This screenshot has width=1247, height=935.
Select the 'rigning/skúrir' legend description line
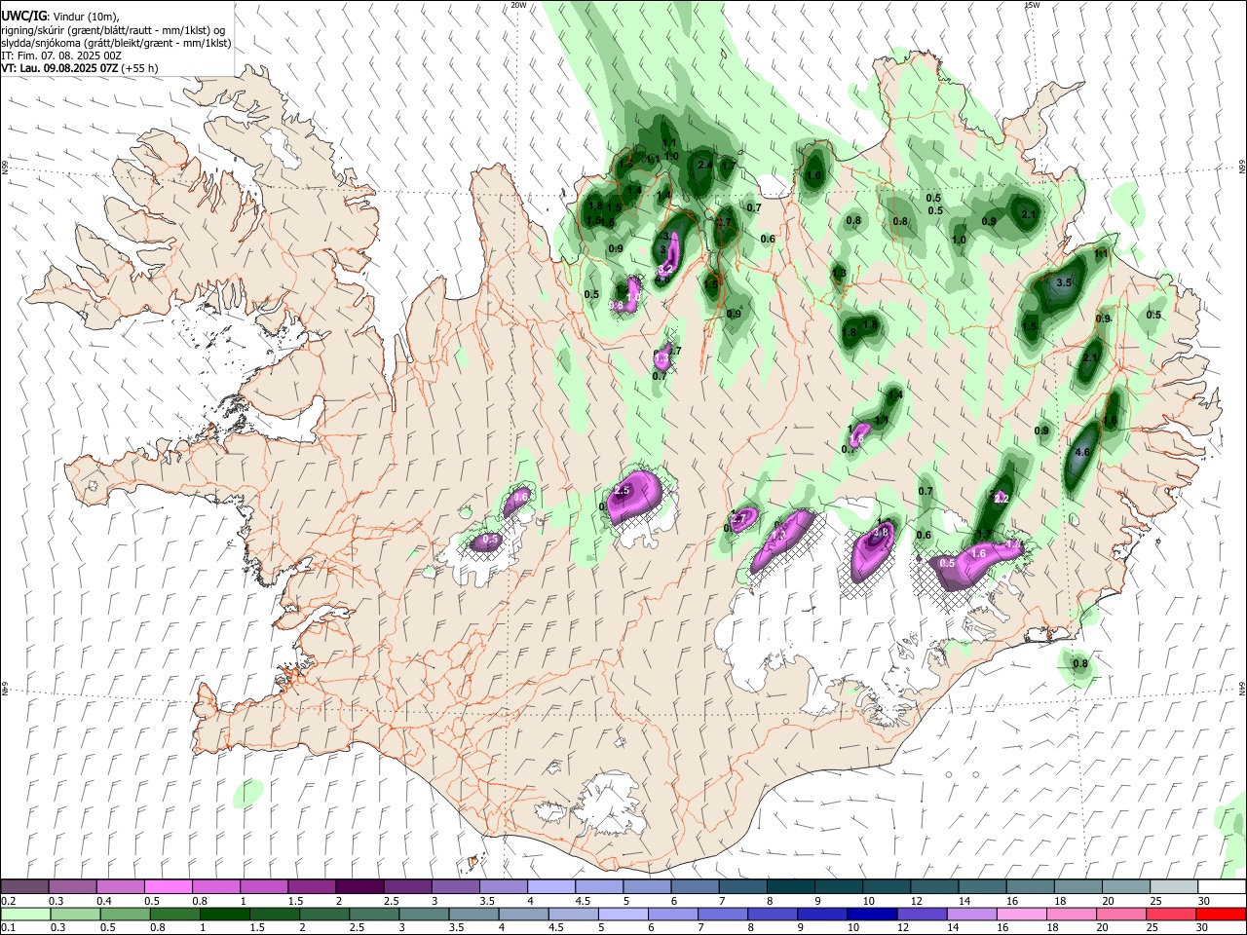113,30
